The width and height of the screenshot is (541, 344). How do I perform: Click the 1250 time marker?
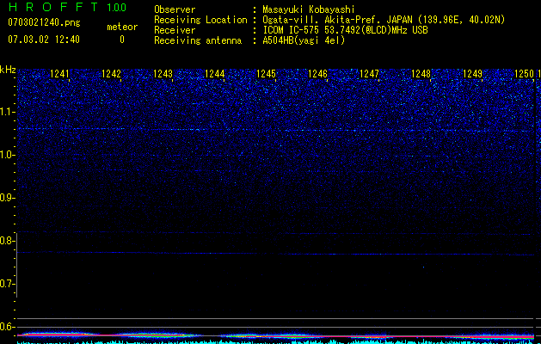(x=524, y=74)
